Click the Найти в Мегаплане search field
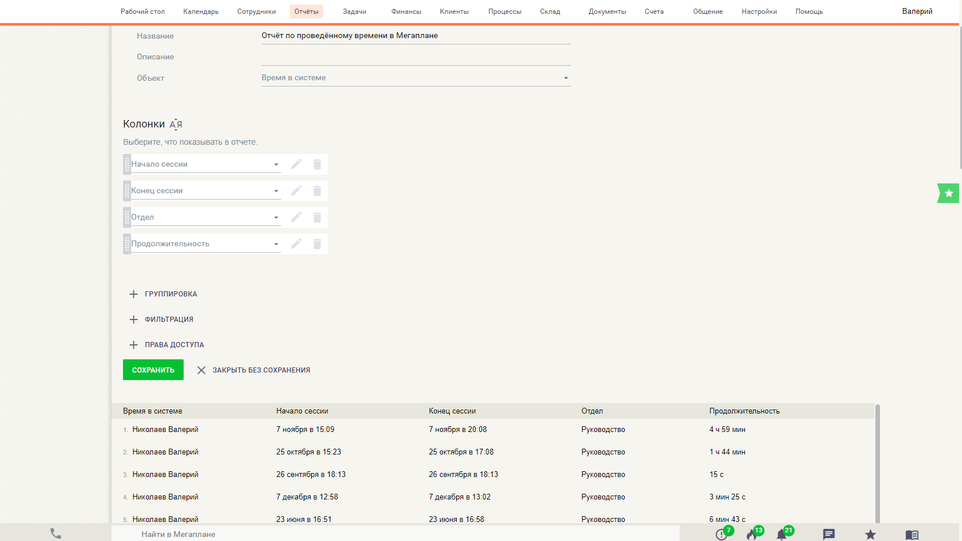Viewport: 962px width, 541px height. pos(395,534)
